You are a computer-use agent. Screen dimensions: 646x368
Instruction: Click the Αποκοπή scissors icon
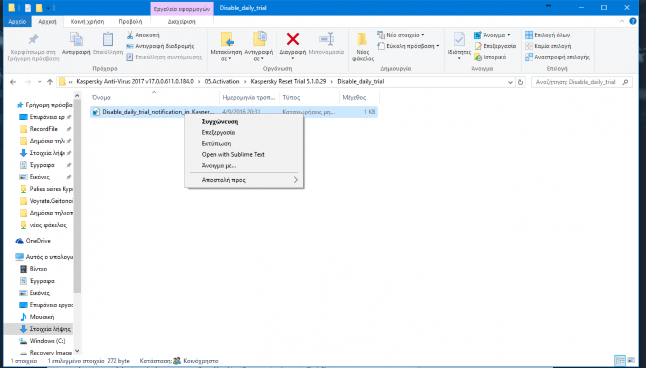[130, 36]
